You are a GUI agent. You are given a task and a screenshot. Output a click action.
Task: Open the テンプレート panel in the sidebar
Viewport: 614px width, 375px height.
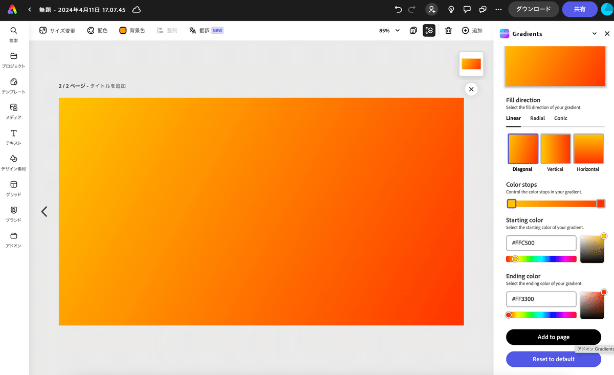14,84
